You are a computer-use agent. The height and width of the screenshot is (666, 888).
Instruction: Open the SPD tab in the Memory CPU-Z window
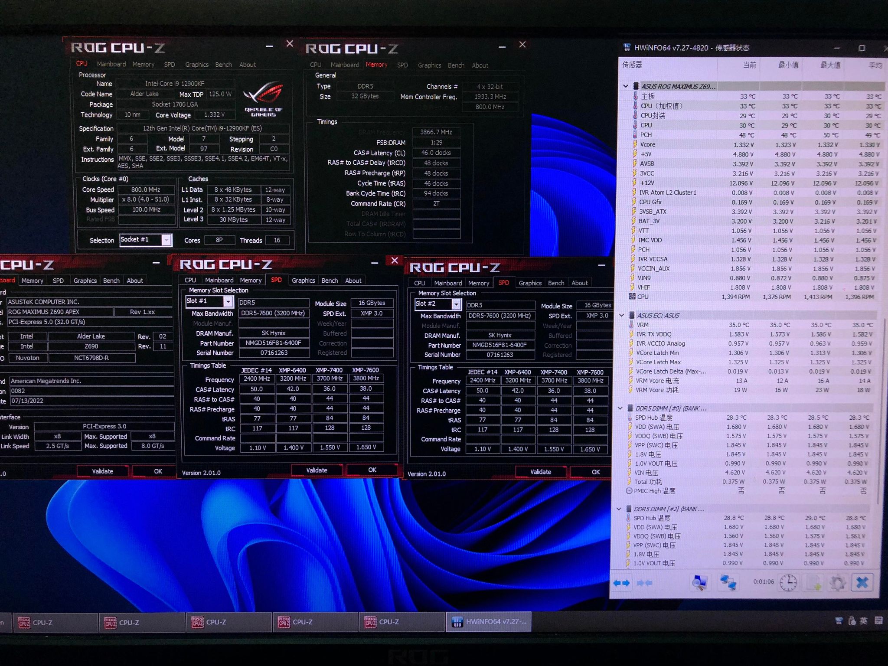pos(402,65)
